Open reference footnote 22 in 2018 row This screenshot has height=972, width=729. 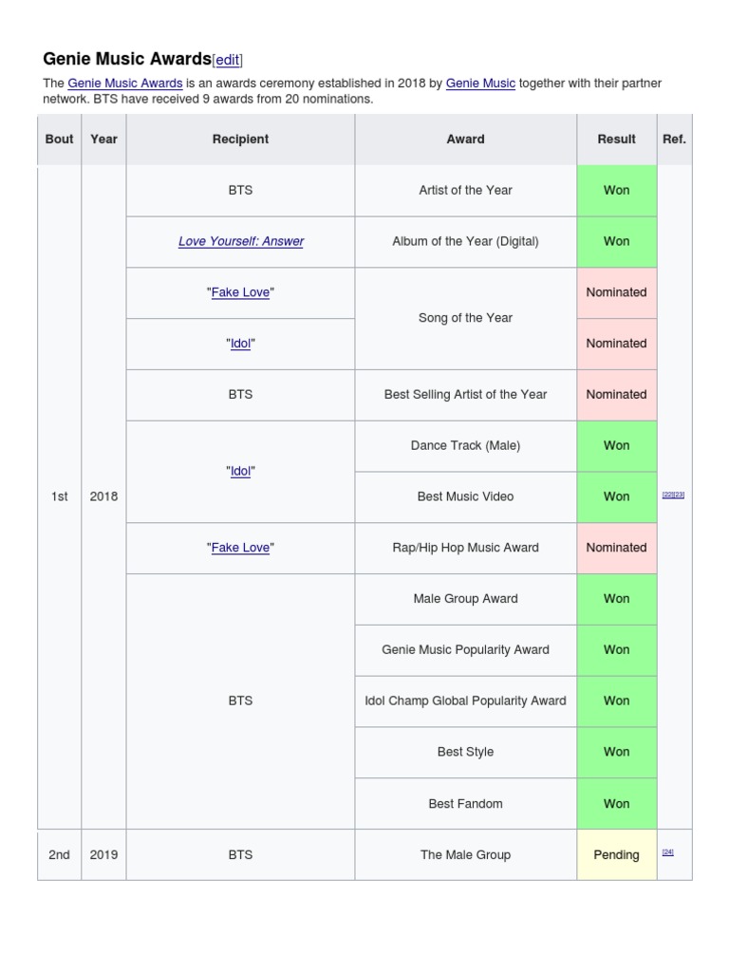667,495
